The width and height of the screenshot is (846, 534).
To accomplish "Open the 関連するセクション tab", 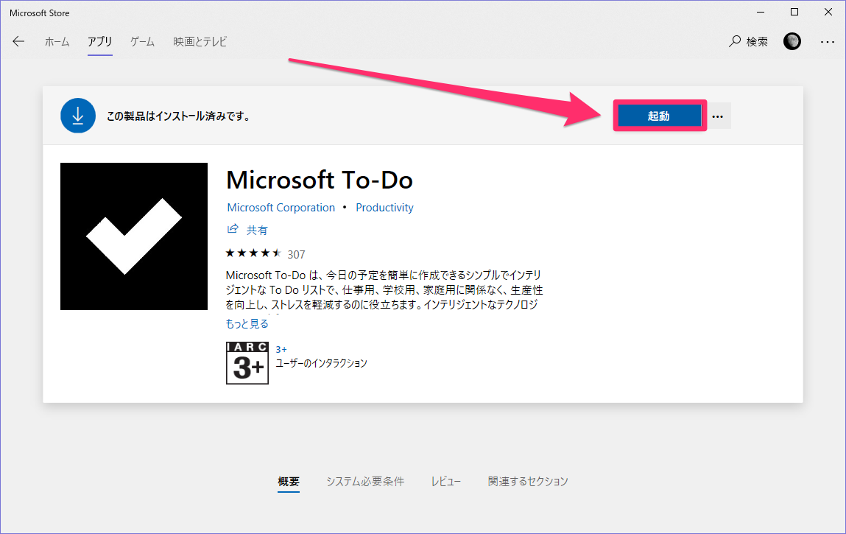I will [528, 481].
